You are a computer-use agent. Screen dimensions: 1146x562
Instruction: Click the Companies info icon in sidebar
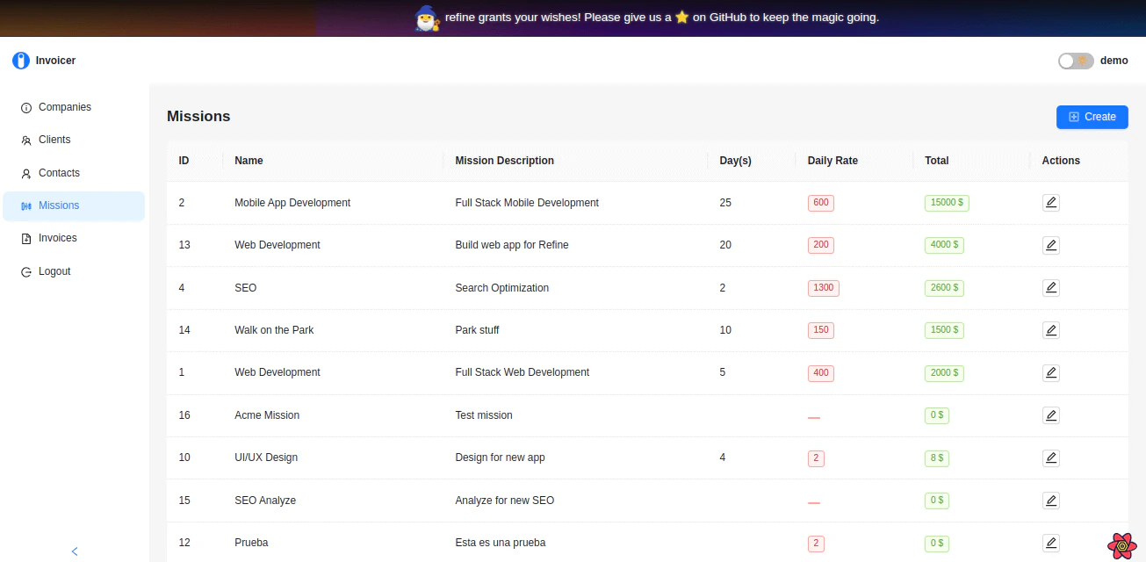tap(25, 106)
